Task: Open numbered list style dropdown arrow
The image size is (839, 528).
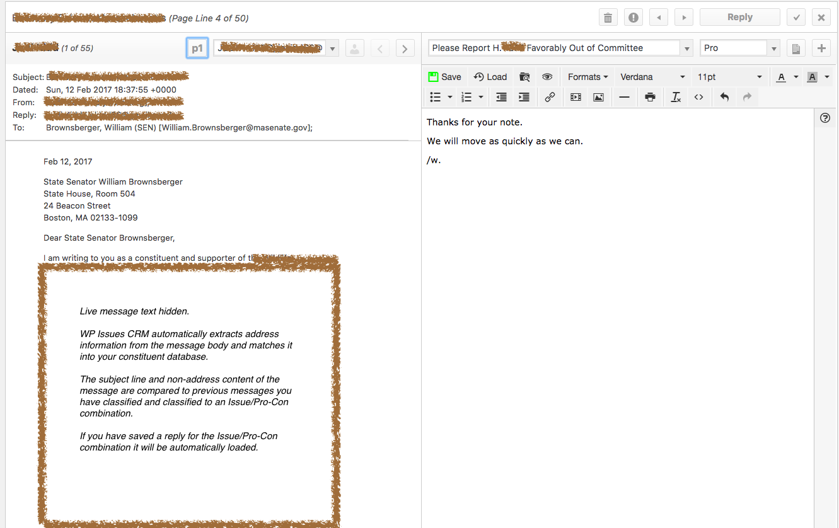Action: (481, 97)
